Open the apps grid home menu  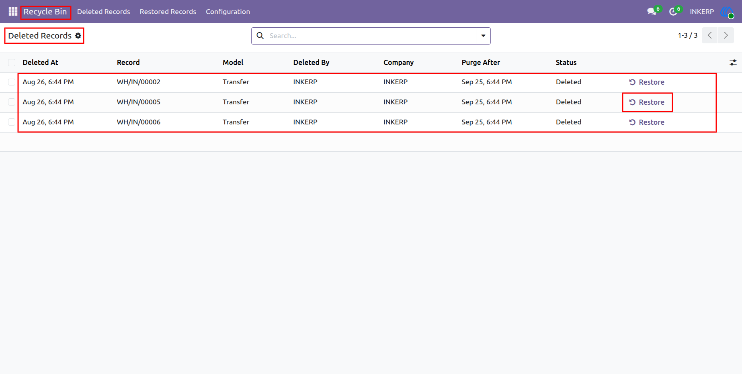click(13, 12)
